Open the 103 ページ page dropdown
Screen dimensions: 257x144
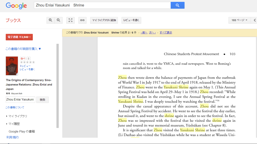(239, 20)
